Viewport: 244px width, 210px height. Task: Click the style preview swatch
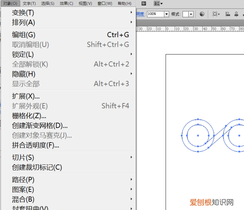(x=186, y=14)
